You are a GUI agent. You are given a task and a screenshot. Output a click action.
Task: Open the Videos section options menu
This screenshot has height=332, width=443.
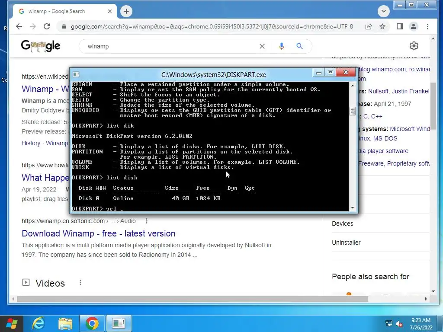click(80, 283)
